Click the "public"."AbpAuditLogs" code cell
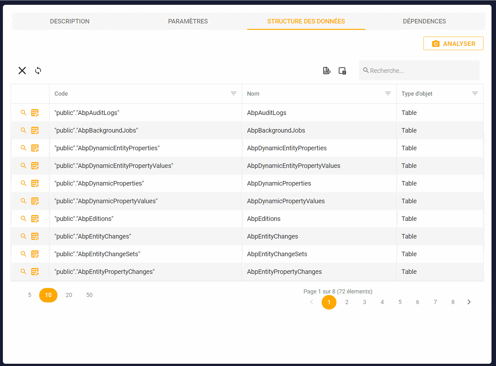The image size is (496, 366). pos(145,113)
